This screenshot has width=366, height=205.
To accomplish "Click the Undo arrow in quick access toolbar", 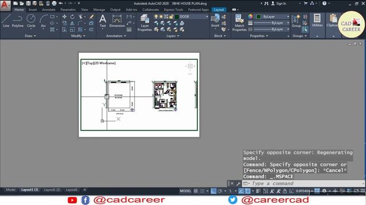I will coord(61,3).
